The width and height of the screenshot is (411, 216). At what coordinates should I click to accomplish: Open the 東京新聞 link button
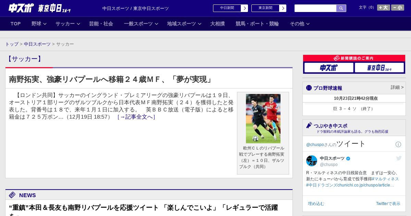click(x=265, y=8)
